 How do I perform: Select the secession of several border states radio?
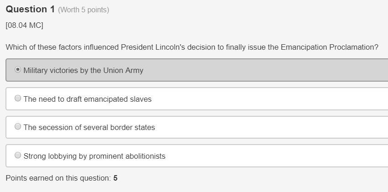point(18,127)
